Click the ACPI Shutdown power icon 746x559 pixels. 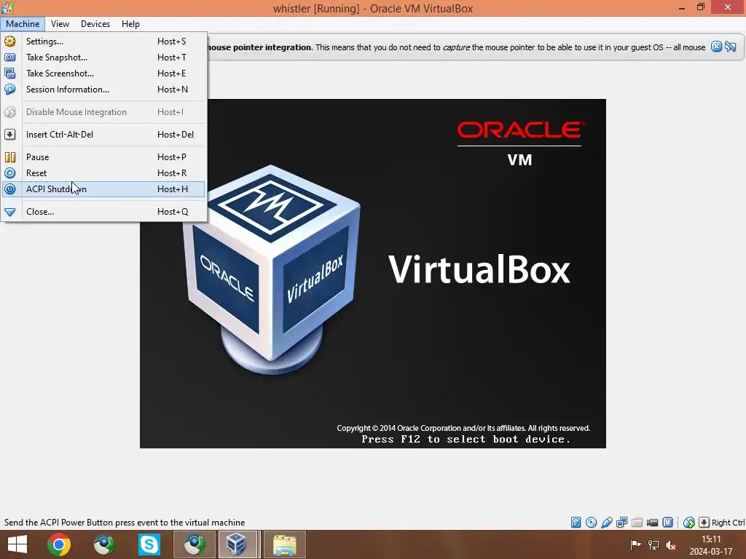[x=10, y=189]
